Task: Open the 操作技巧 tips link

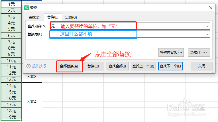Action: [39, 66]
